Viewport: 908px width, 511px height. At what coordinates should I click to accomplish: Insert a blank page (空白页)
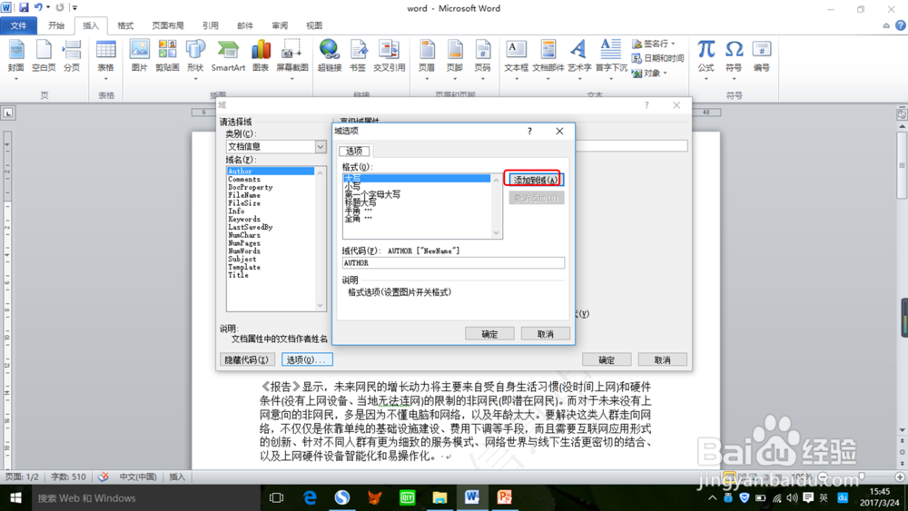coord(44,56)
